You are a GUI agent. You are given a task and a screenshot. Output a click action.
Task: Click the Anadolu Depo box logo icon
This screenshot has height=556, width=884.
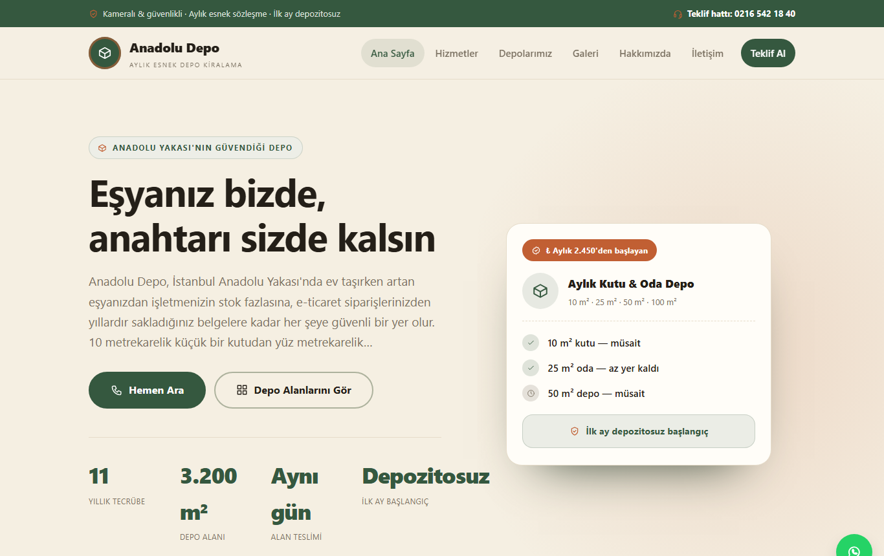pyautogui.click(x=105, y=53)
